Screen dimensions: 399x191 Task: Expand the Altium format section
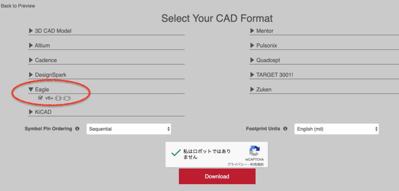pos(107,46)
